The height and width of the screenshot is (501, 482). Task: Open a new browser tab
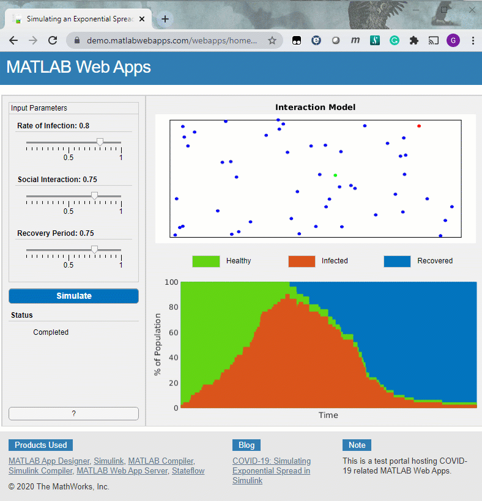(x=165, y=18)
